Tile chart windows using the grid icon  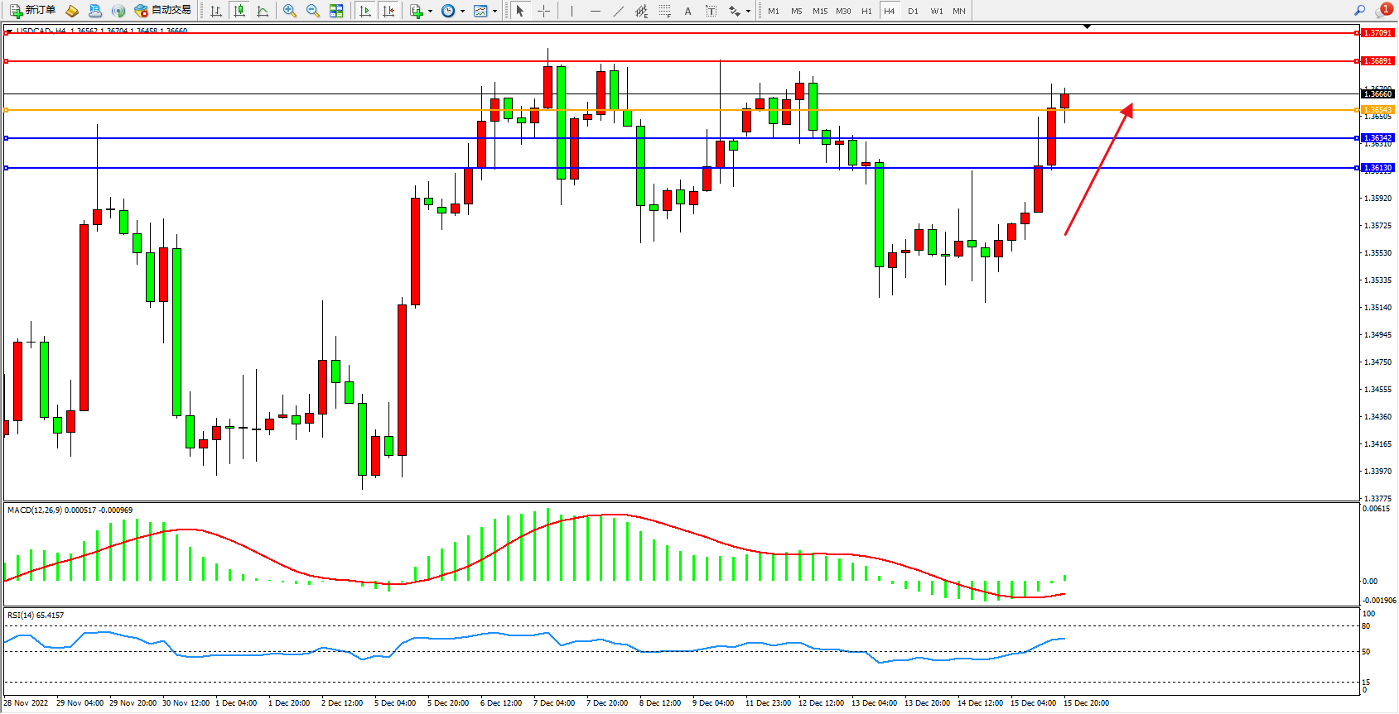pyautogui.click(x=336, y=11)
